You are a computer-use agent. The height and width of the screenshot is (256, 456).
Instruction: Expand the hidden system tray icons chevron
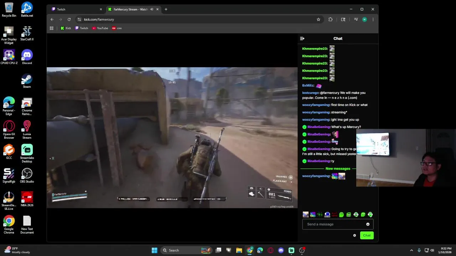(x=411, y=250)
